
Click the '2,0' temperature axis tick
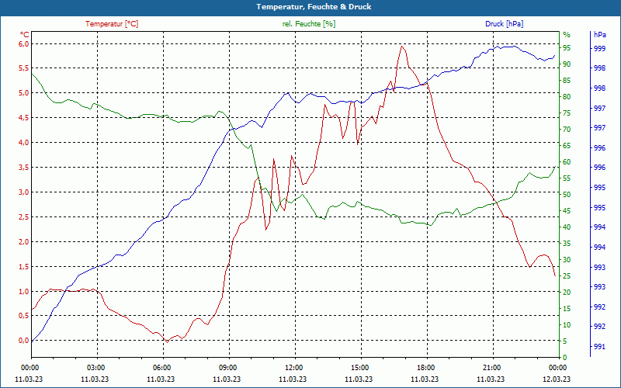(24, 242)
